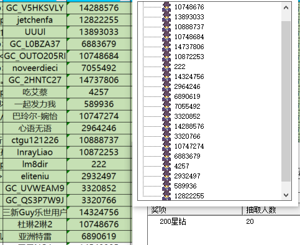The width and height of the screenshot is (300, 245).
Task: Select spreadsheet cell 吃艾蔡
Action: point(35,92)
